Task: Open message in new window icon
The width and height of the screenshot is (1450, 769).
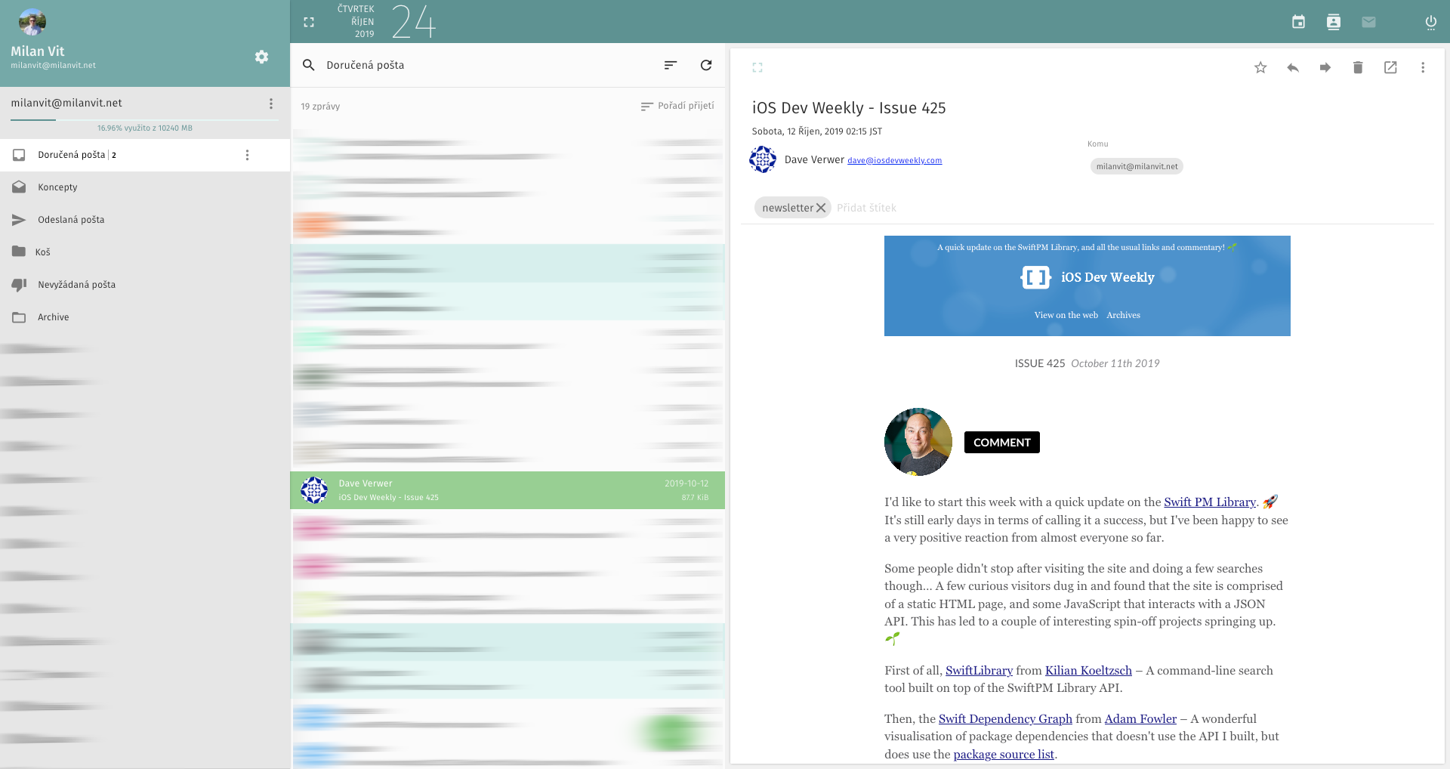Action: (x=1390, y=67)
